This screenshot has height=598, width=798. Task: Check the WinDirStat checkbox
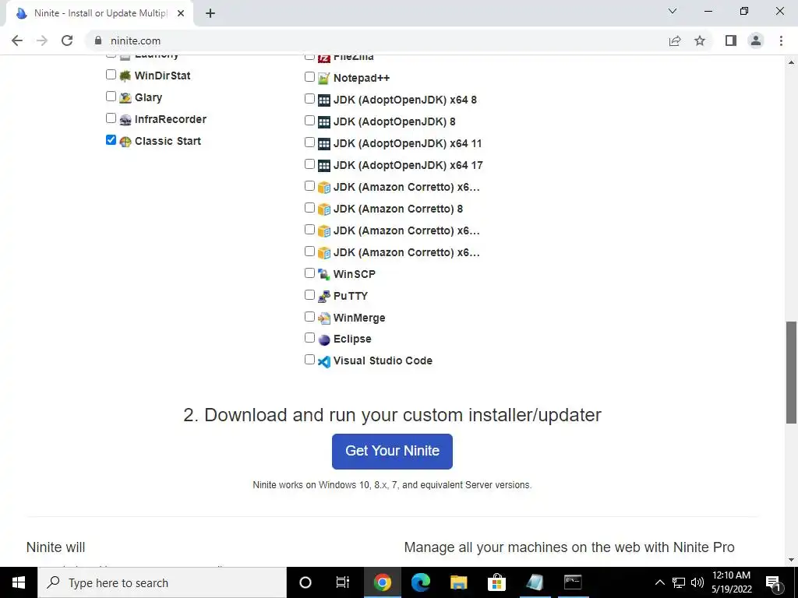(111, 74)
